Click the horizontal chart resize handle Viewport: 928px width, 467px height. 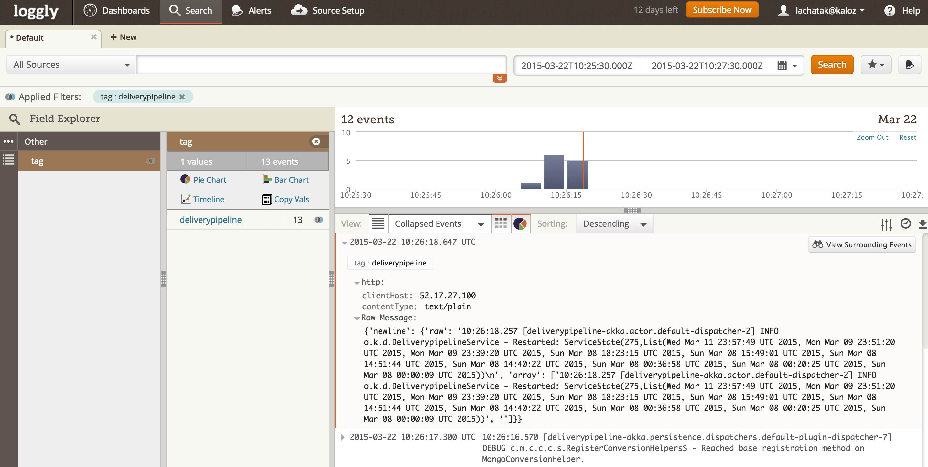pyautogui.click(x=632, y=211)
